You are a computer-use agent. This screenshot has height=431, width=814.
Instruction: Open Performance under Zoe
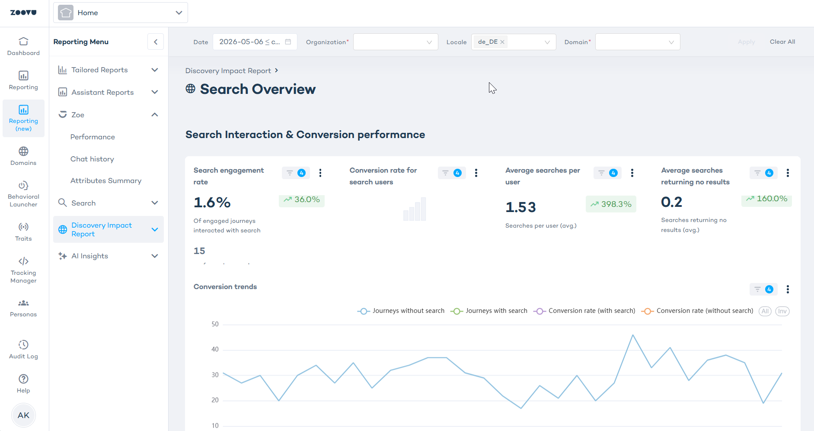point(93,137)
